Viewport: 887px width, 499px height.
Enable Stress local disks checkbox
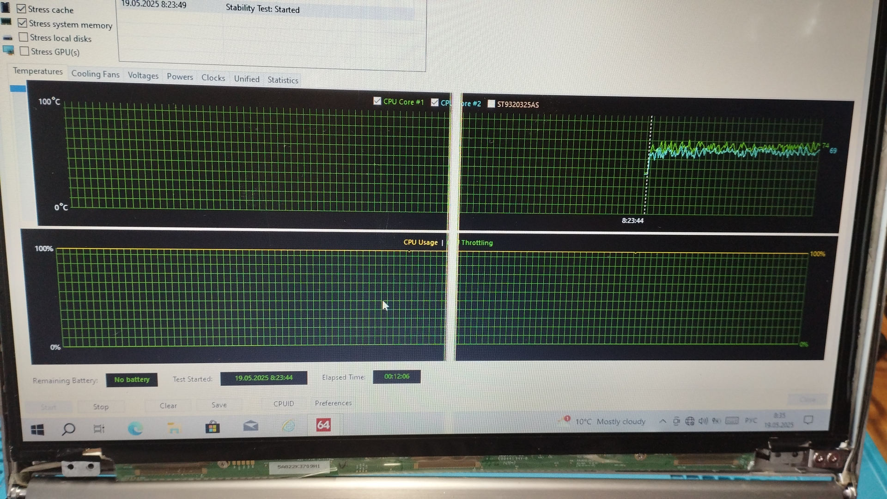coord(24,37)
